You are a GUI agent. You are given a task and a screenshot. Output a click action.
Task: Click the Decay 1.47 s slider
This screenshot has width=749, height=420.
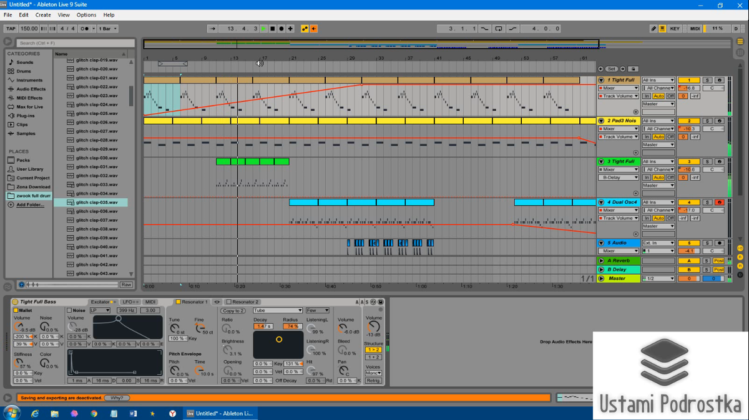263,326
